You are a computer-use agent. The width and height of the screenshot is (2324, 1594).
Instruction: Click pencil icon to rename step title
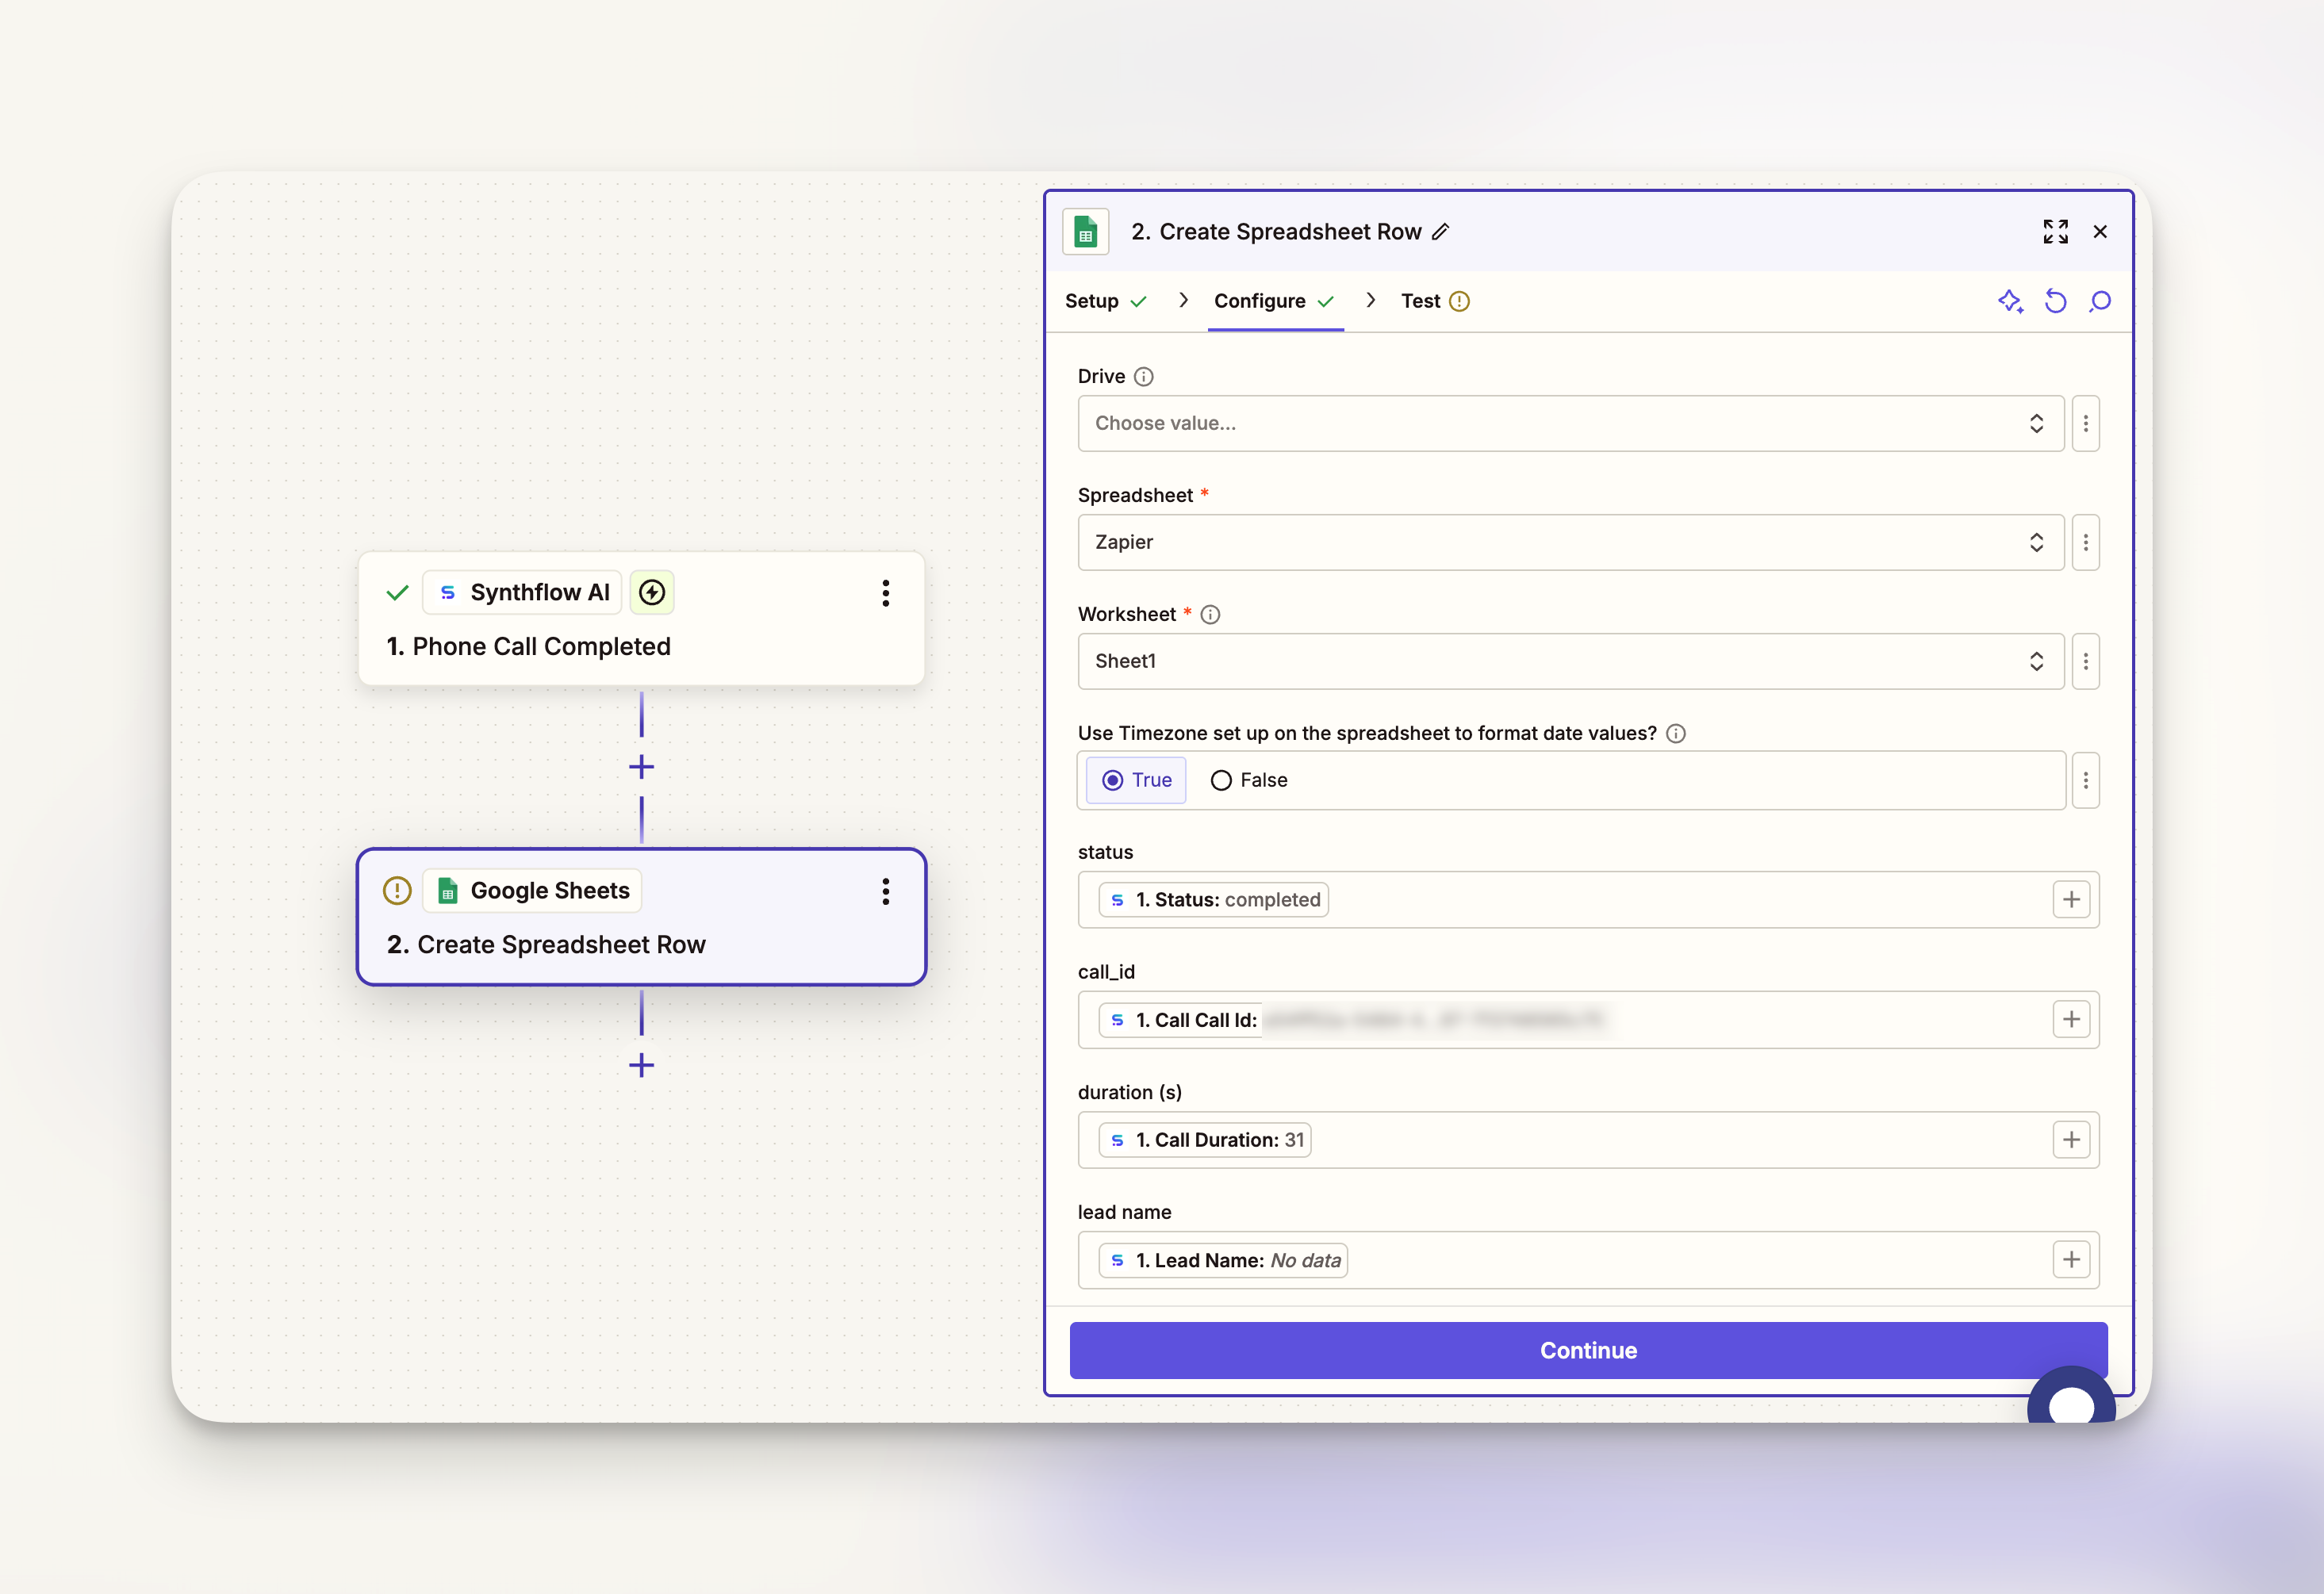1441,232
